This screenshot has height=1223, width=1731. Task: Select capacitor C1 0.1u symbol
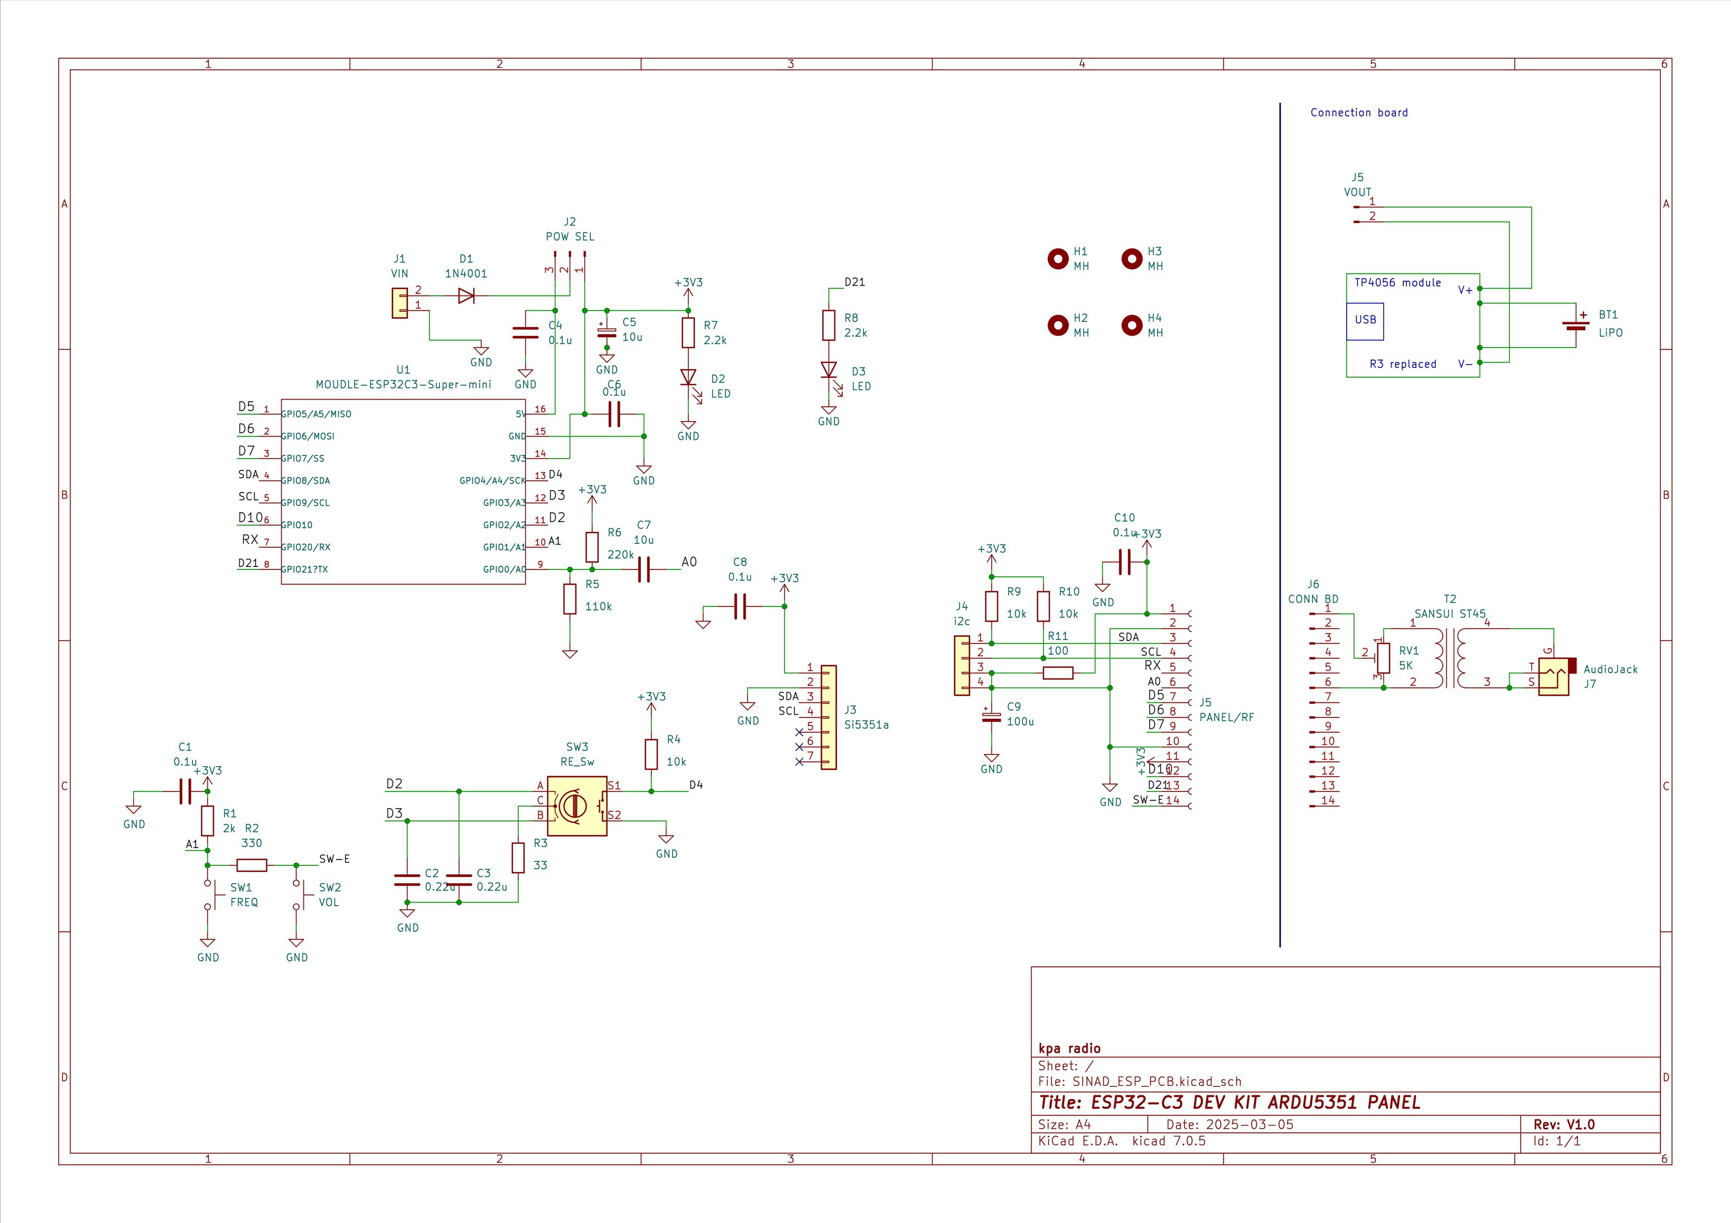coord(186,791)
